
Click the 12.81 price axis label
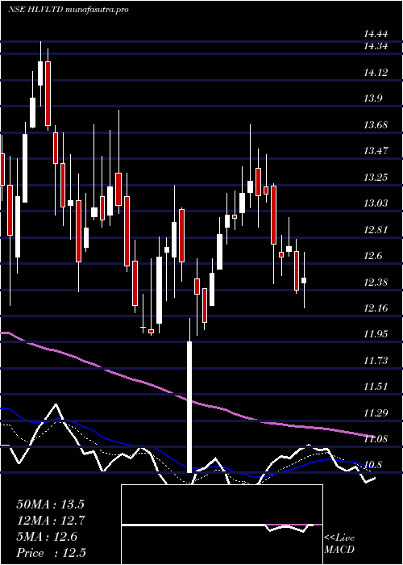point(376,229)
